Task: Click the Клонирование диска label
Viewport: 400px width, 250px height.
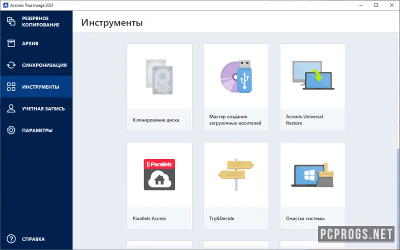Action: [x=156, y=120]
